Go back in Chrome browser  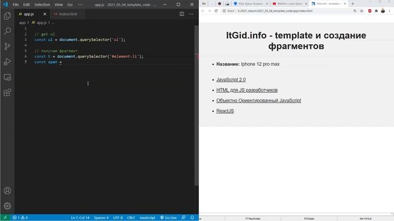click(203, 11)
